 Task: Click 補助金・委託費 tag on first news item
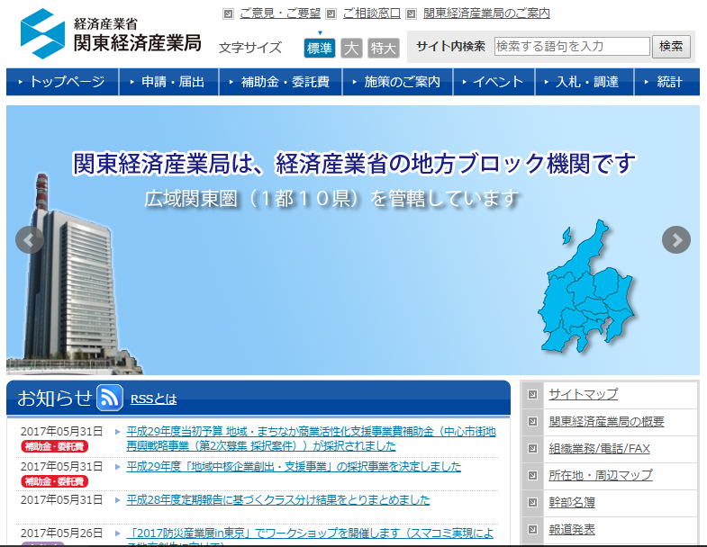tap(55, 446)
